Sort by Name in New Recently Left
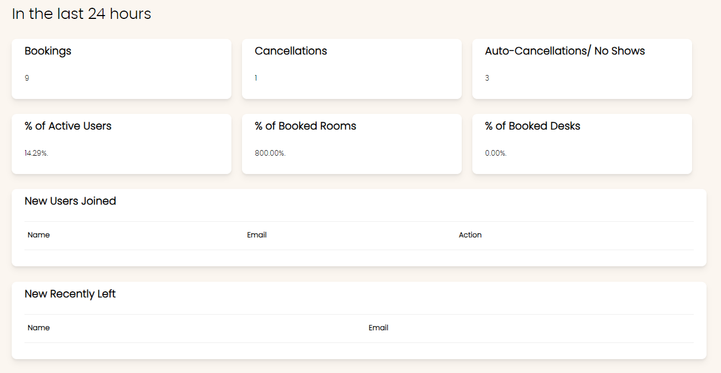 point(38,328)
